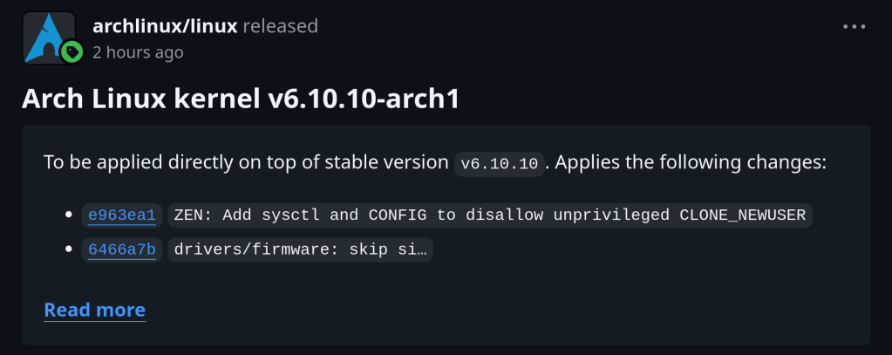Expand the release notes with Read more
Image resolution: width=892 pixels, height=355 pixels.
click(x=94, y=310)
